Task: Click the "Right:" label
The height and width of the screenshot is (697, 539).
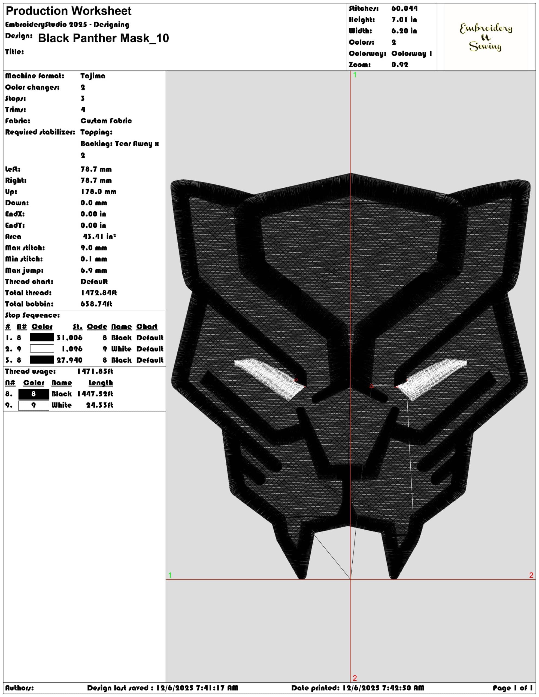Action: [16, 180]
